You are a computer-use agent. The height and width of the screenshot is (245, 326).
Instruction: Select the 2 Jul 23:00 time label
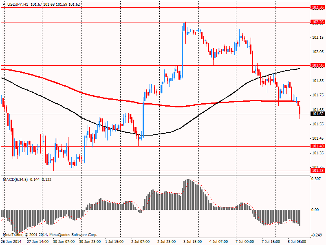[167, 241]
